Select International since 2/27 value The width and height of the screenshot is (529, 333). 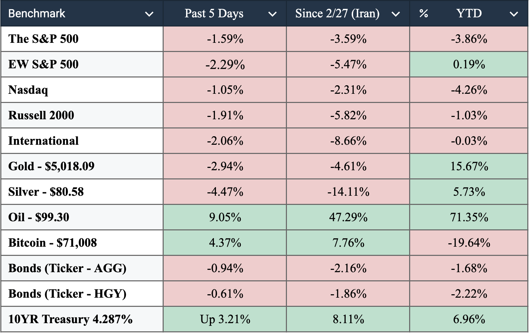coord(348,141)
